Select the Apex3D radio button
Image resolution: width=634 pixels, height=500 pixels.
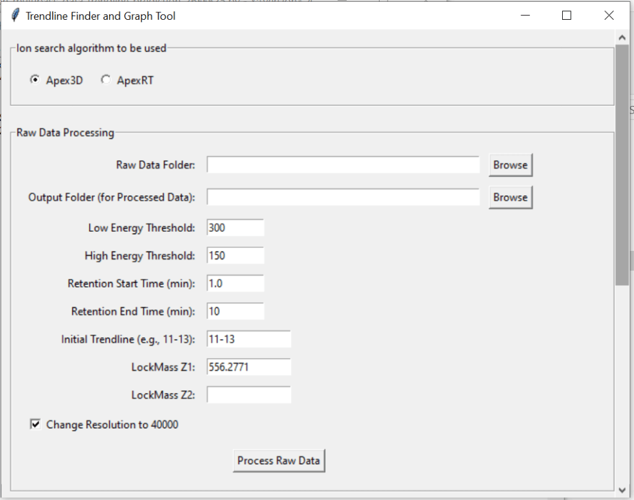(35, 80)
